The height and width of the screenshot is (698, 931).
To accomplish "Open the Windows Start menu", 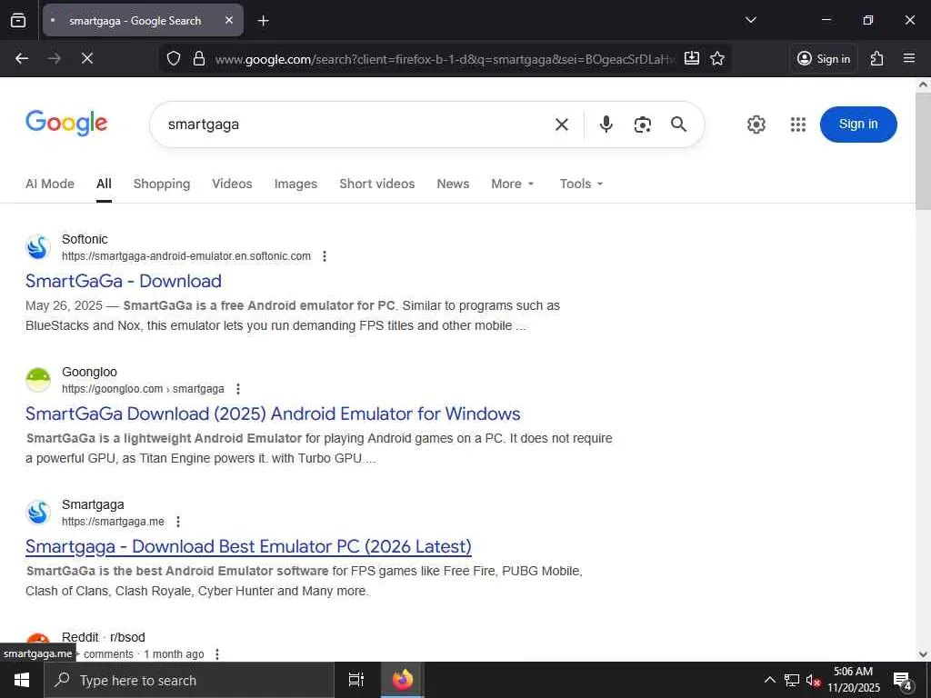I will point(22,680).
